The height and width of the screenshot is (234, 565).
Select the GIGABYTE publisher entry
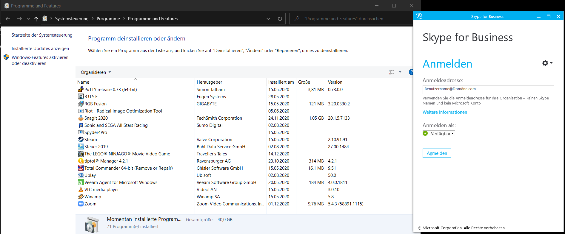point(207,104)
